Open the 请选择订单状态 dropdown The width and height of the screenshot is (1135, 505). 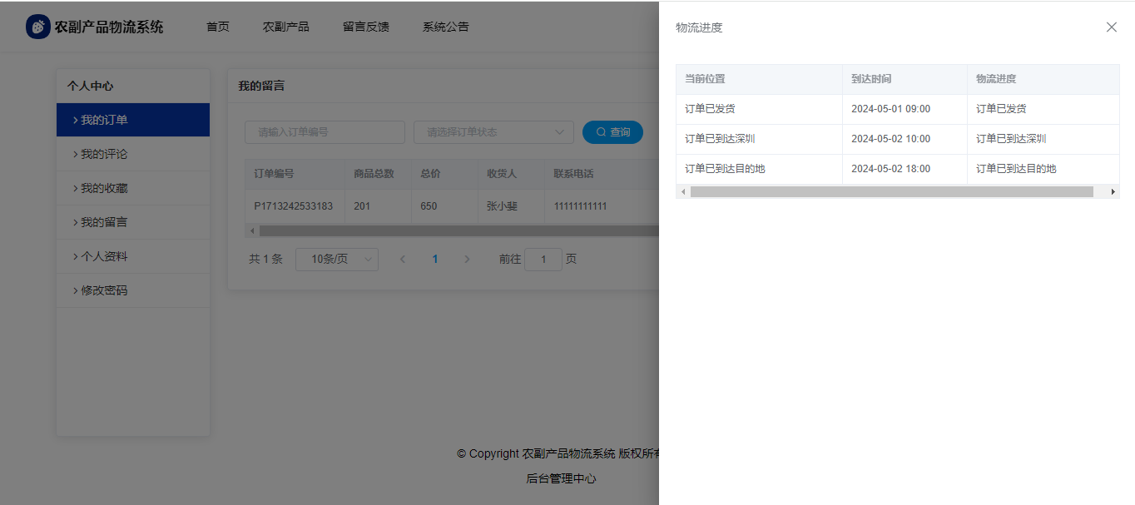pyautogui.click(x=493, y=132)
